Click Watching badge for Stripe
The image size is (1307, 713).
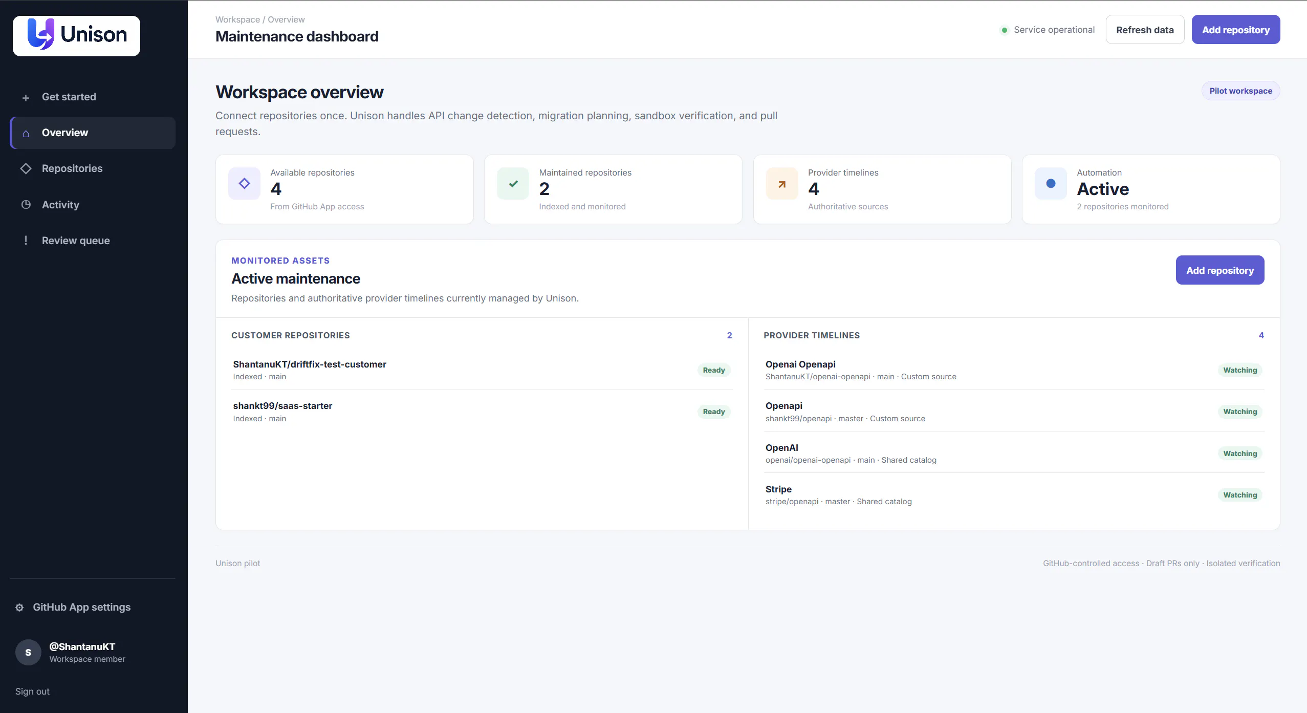(x=1240, y=495)
